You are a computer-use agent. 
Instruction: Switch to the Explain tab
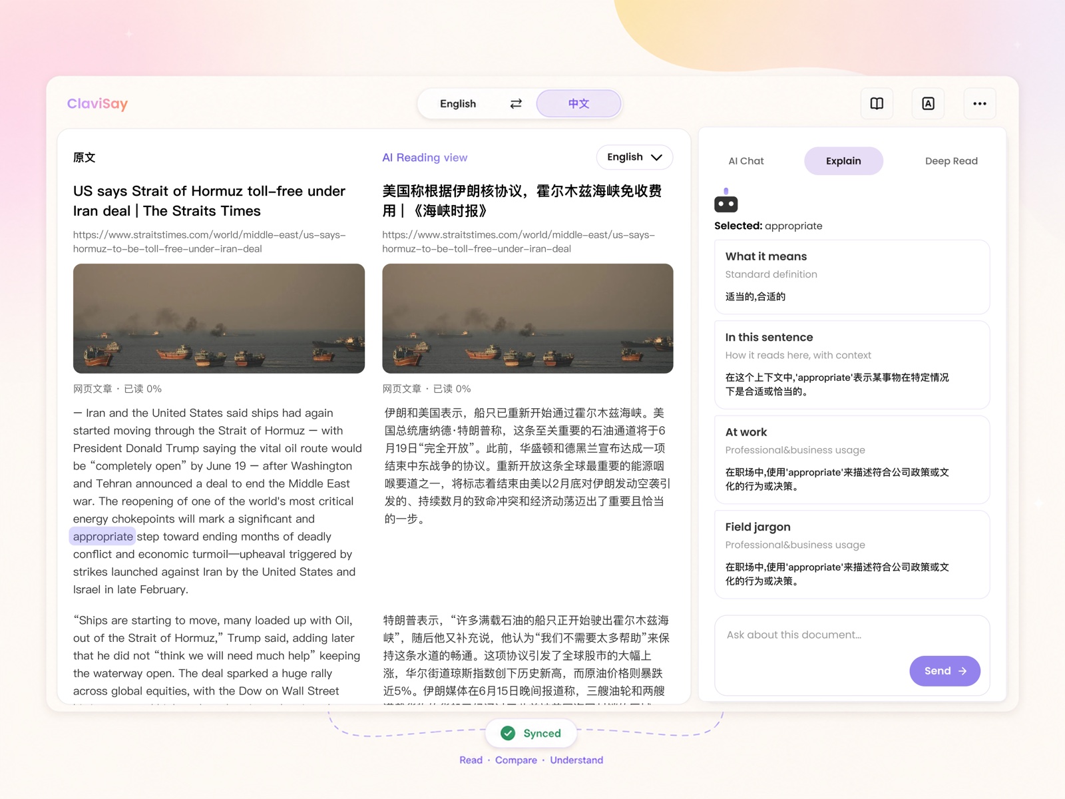pos(843,161)
